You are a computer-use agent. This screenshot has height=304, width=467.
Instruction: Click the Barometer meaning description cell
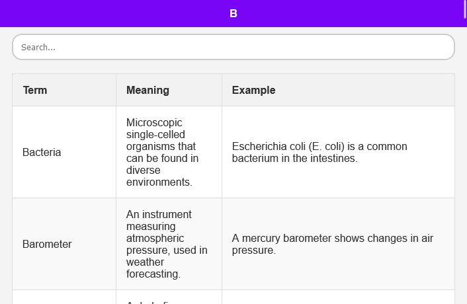[168, 244]
